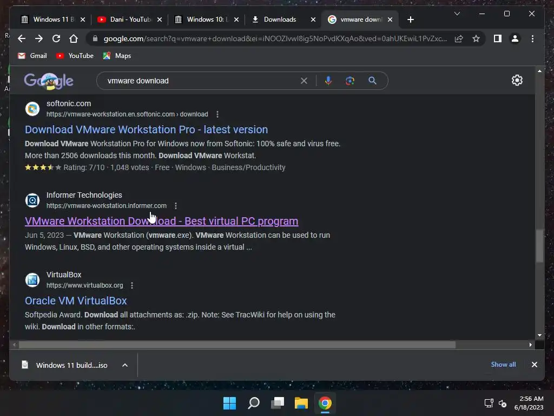Open Download VMware Workstation Pro result
The image size is (554, 416).
click(x=146, y=129)
